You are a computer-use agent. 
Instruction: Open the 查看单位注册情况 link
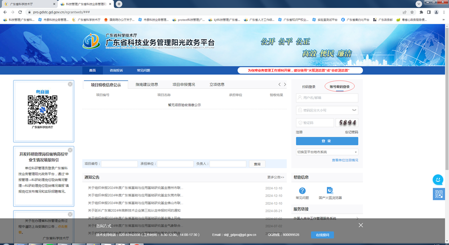pos(345,160)
